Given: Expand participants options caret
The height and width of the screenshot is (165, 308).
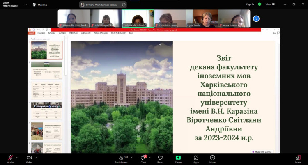Looking at the screenshot, I should (131, 158).
